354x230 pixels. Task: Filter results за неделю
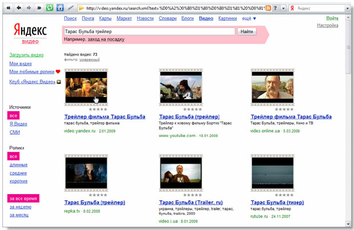[21, 207]
